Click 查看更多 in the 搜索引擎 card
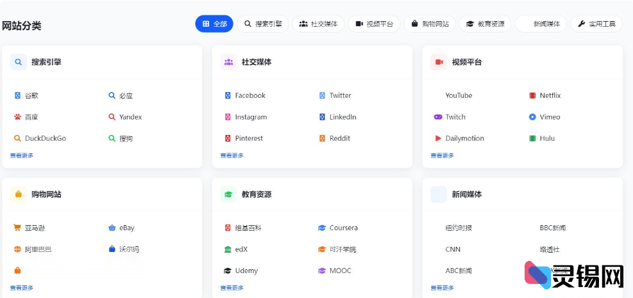 pos(22,155)
